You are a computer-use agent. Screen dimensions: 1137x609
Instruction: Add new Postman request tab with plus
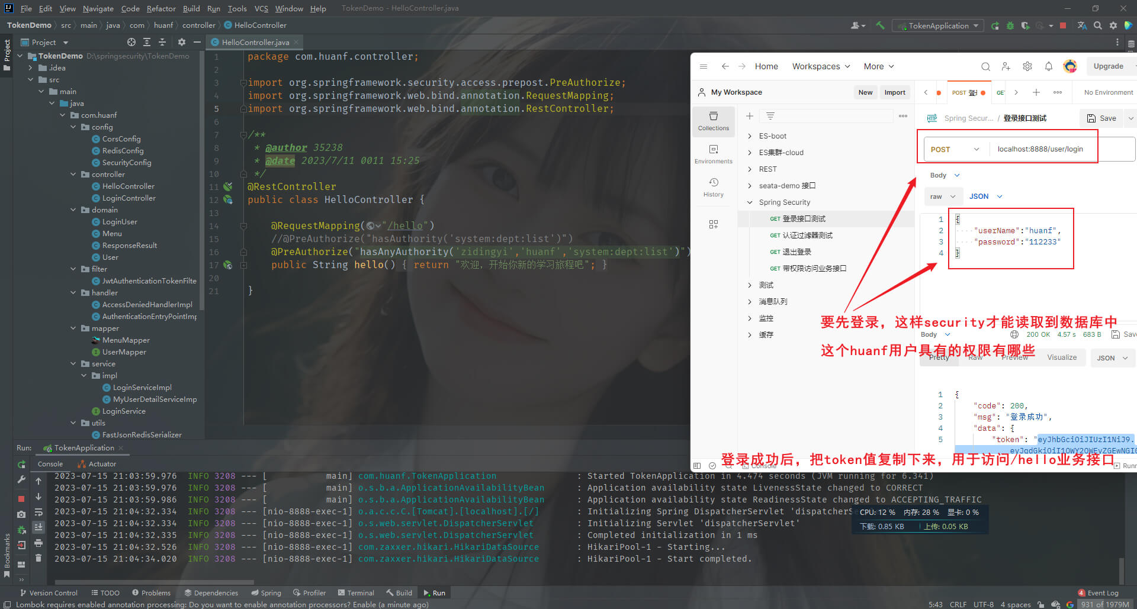point(1036,92)
